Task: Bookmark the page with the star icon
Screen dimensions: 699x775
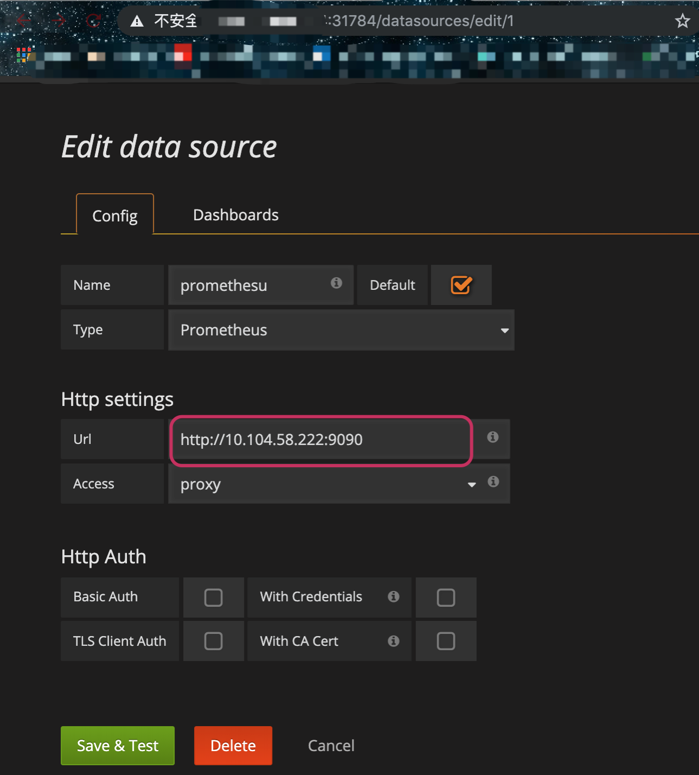Action: [x=682, y=21]
